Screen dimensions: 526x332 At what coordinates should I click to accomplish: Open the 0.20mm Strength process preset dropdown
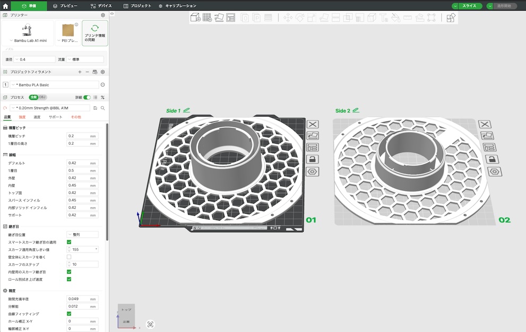tap(51, 108)
